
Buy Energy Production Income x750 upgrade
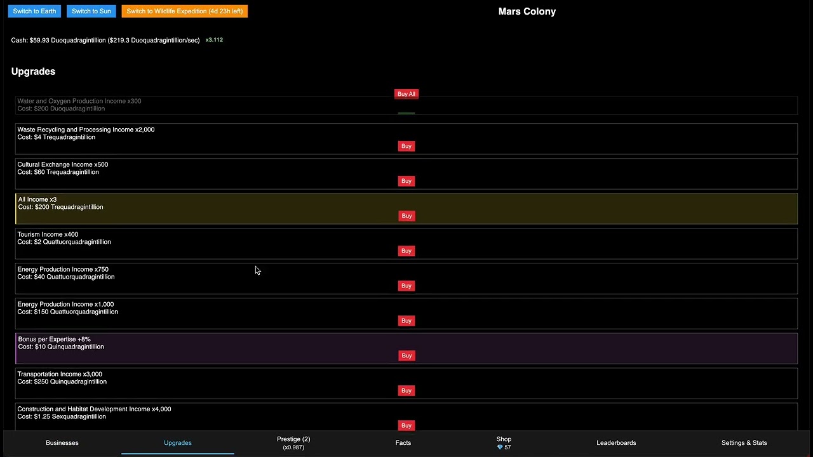pyautogui.click(x=406, y=286)
